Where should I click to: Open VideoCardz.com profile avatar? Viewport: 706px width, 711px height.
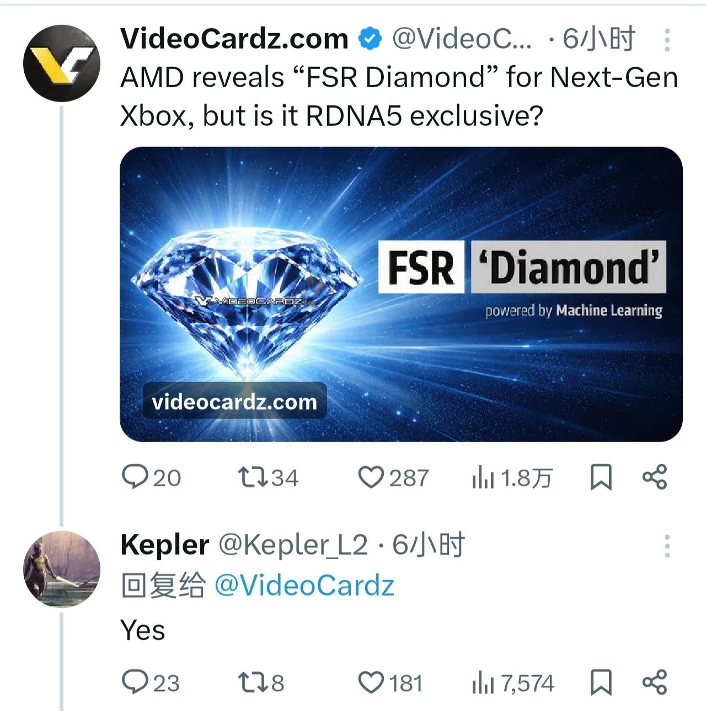tap(62, 63)
